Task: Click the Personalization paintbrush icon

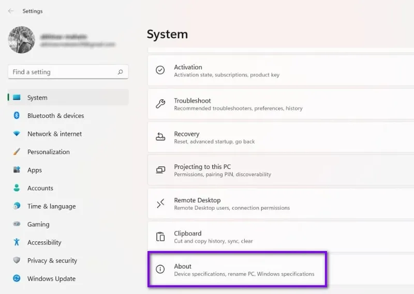Action: pyautogui.click(x=17, y=152)
